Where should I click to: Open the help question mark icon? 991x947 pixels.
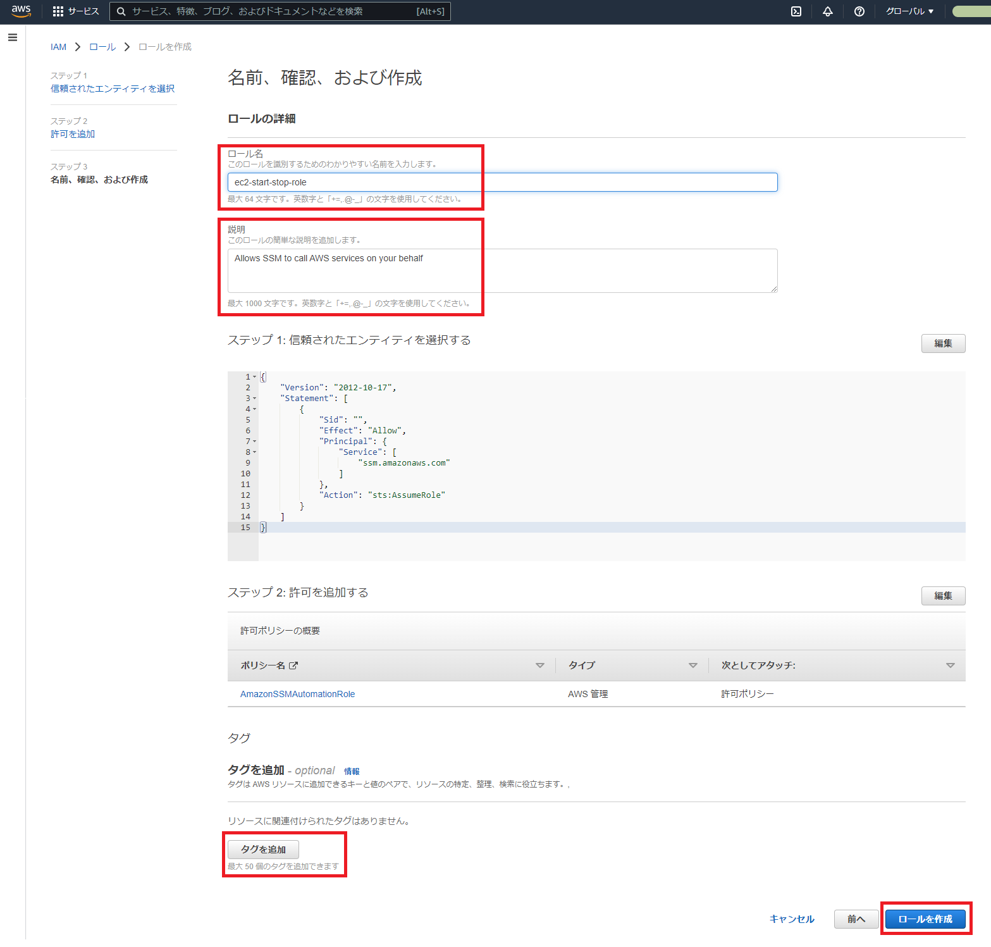pos(859,11)
